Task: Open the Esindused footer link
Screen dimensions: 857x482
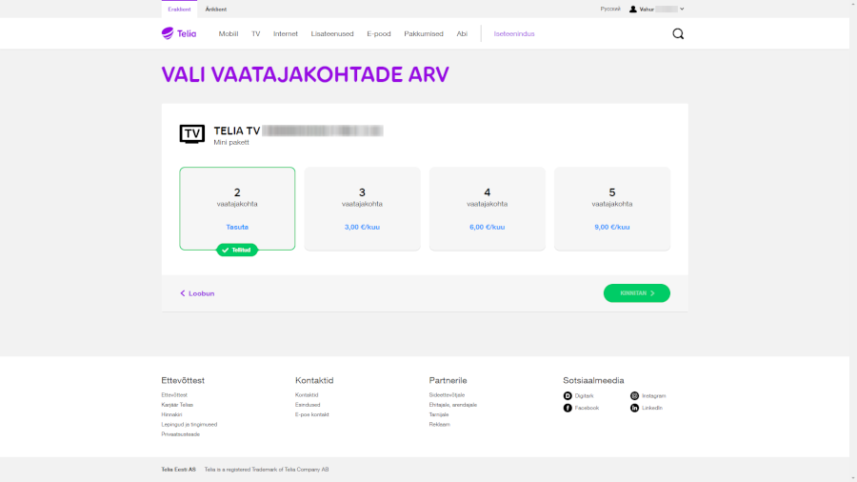Action: tap(308, 405)
